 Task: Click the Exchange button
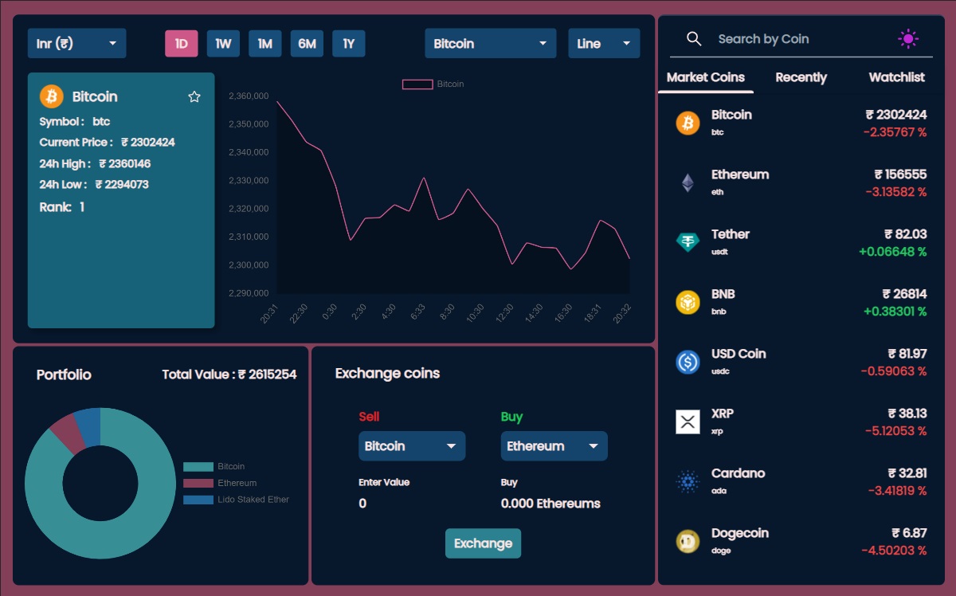click(483, 543)
